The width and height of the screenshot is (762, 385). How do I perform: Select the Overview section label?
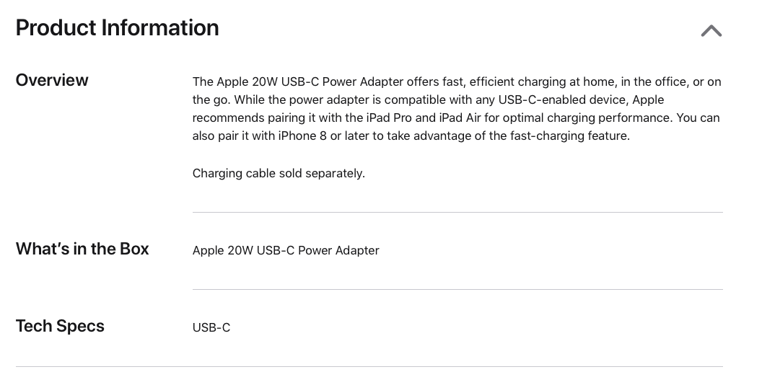(52, 80)
